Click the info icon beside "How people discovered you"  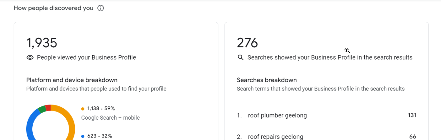[101, 8]
